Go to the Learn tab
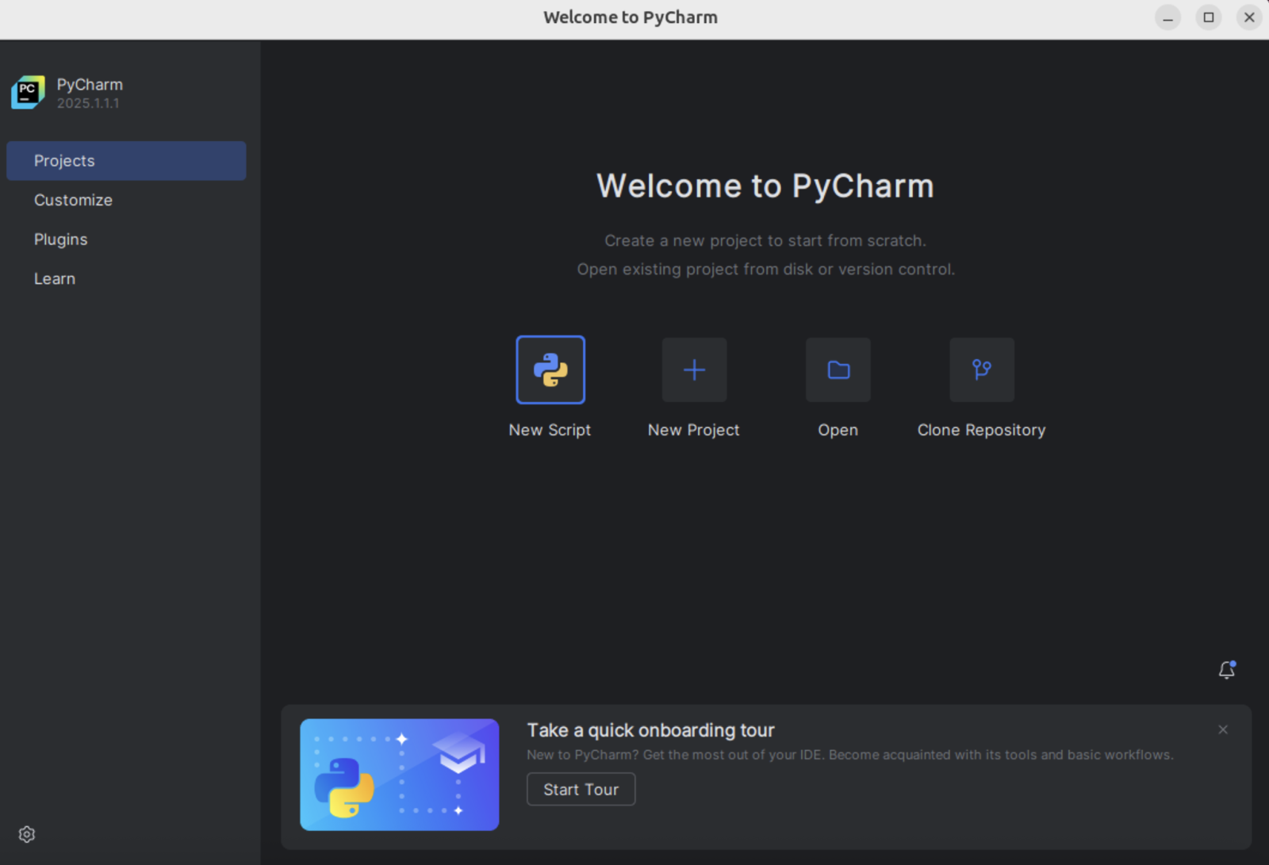 pyautogui.click(x=126, y=278)
